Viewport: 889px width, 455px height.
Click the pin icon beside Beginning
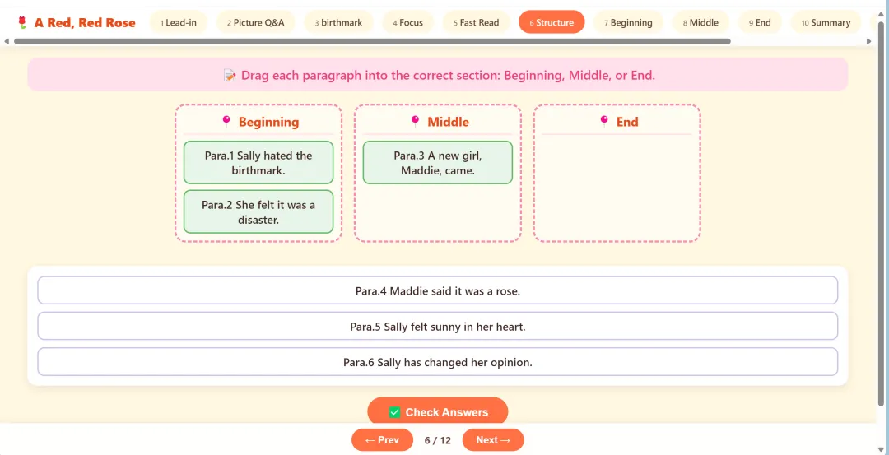(x=226, y=121)
